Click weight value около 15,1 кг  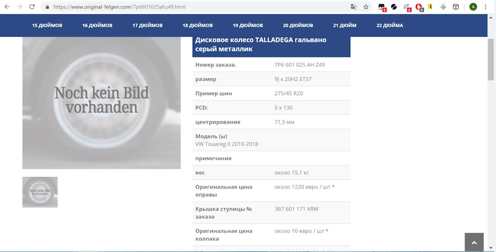tap(291, 173)
